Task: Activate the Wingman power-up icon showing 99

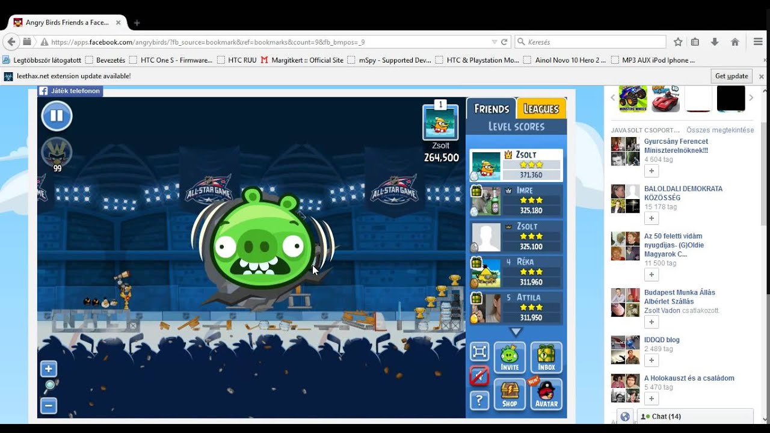Action: tap(57, 153)
